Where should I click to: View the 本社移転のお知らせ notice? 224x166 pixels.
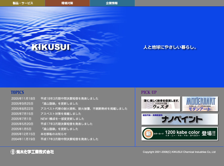(53, 134)
